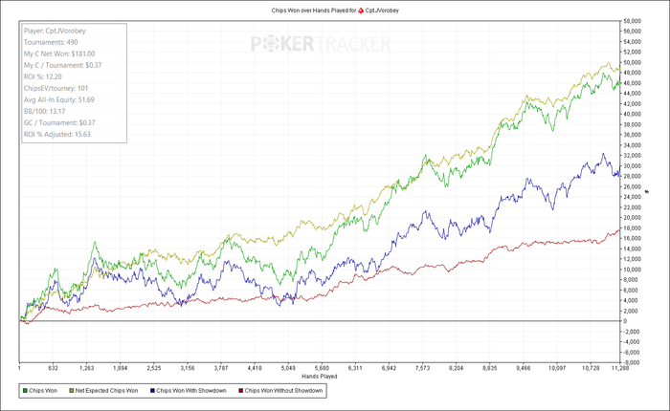Click the -8,000 y-axis value
This screenshot has width=670, height=411.
[632, 363]
